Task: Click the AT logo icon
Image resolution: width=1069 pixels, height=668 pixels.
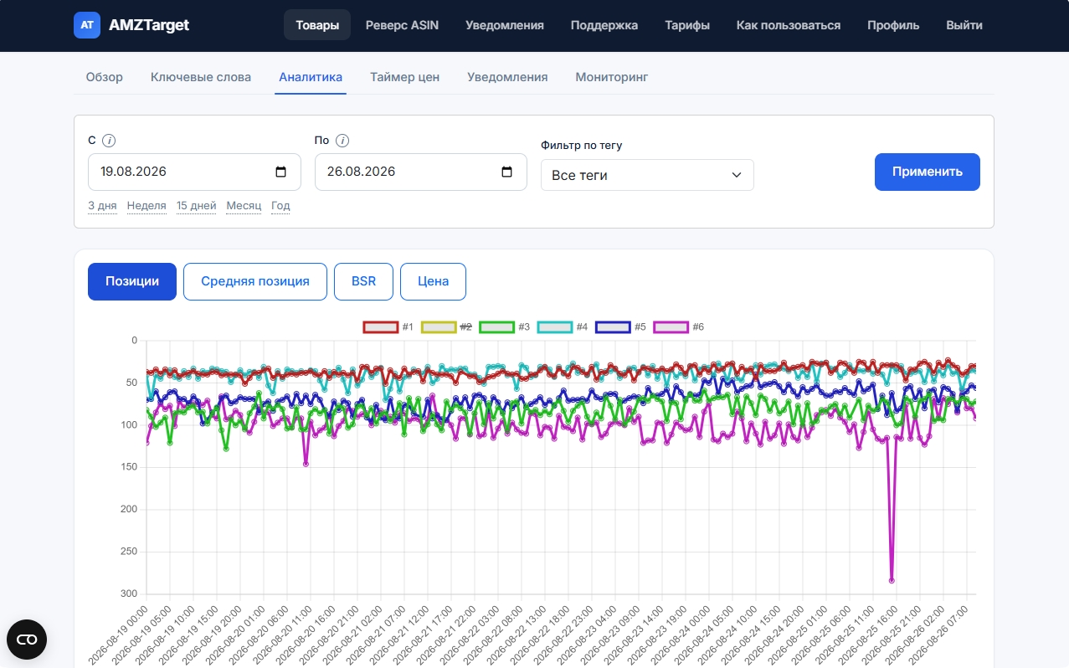Action: click(87, 25)
